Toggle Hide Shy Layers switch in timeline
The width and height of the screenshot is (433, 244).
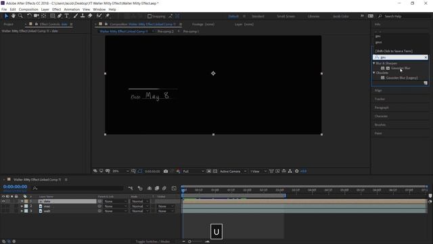tap(150, 188)
